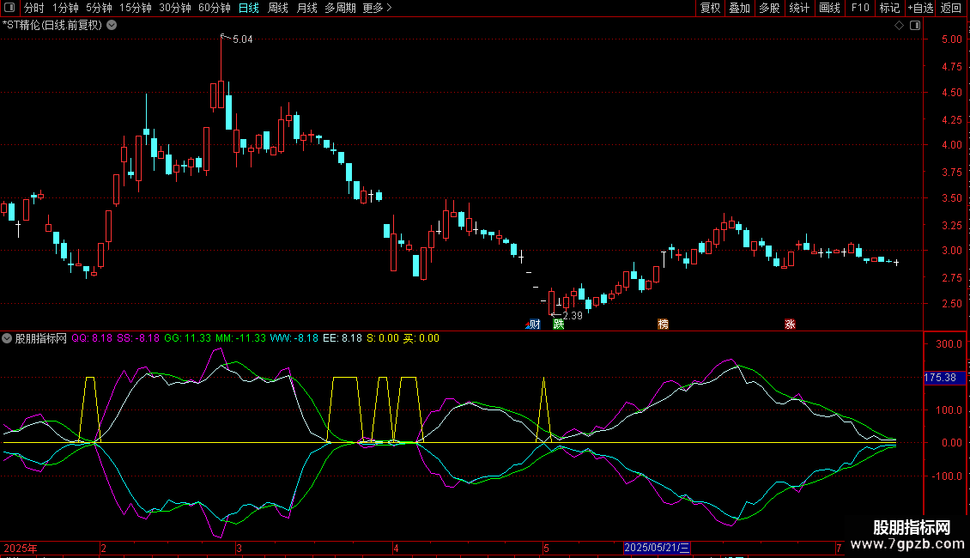Switch to 周线 weekly chart tab

pyautogui.click(x=278, y=8)
